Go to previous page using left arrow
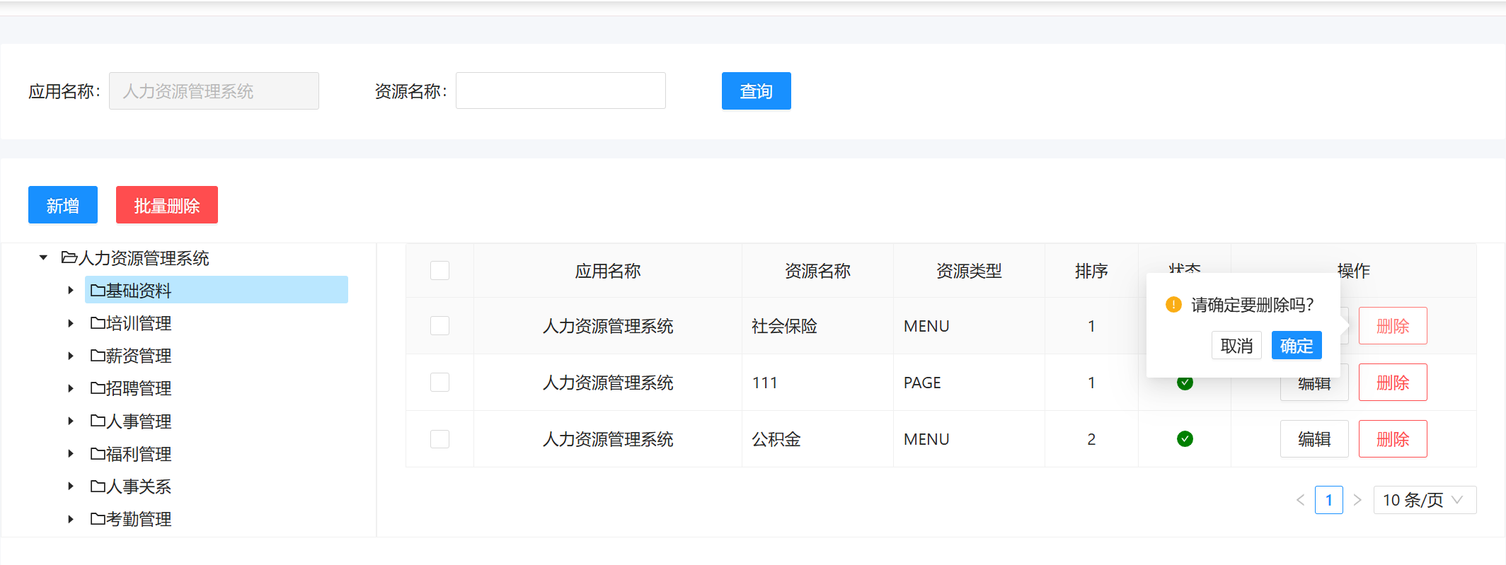 [1300, 500]
